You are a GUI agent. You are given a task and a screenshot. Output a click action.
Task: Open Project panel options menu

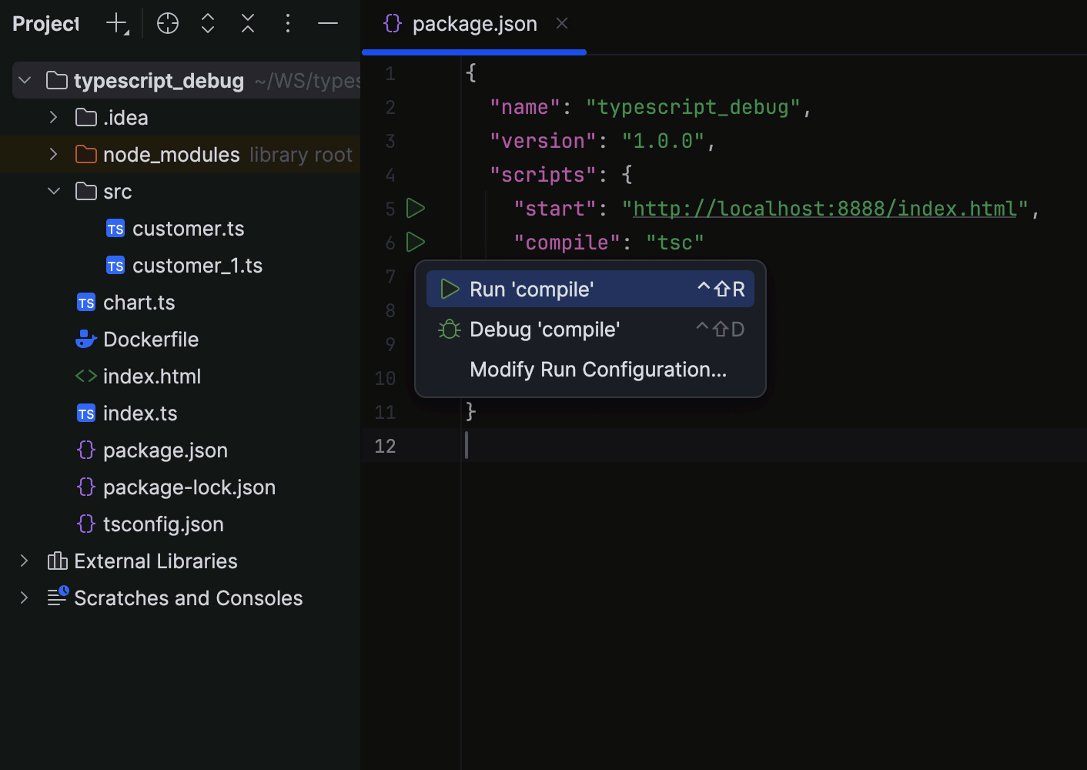pos(288,24)
